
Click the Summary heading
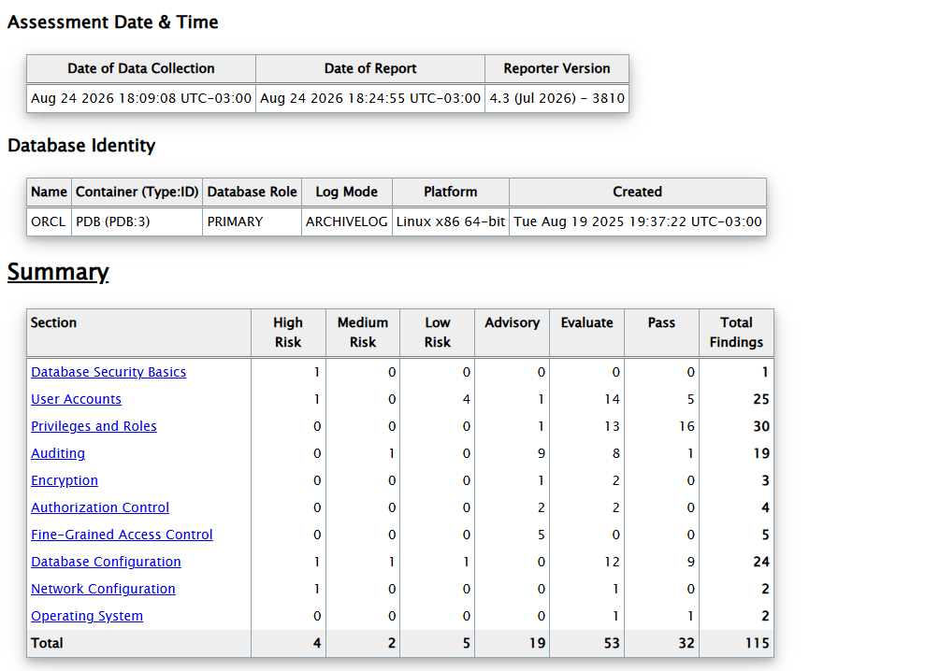tap(58, 272)
